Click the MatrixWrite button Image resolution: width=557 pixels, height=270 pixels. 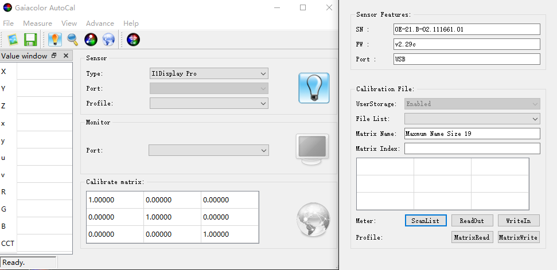[519, 237]
